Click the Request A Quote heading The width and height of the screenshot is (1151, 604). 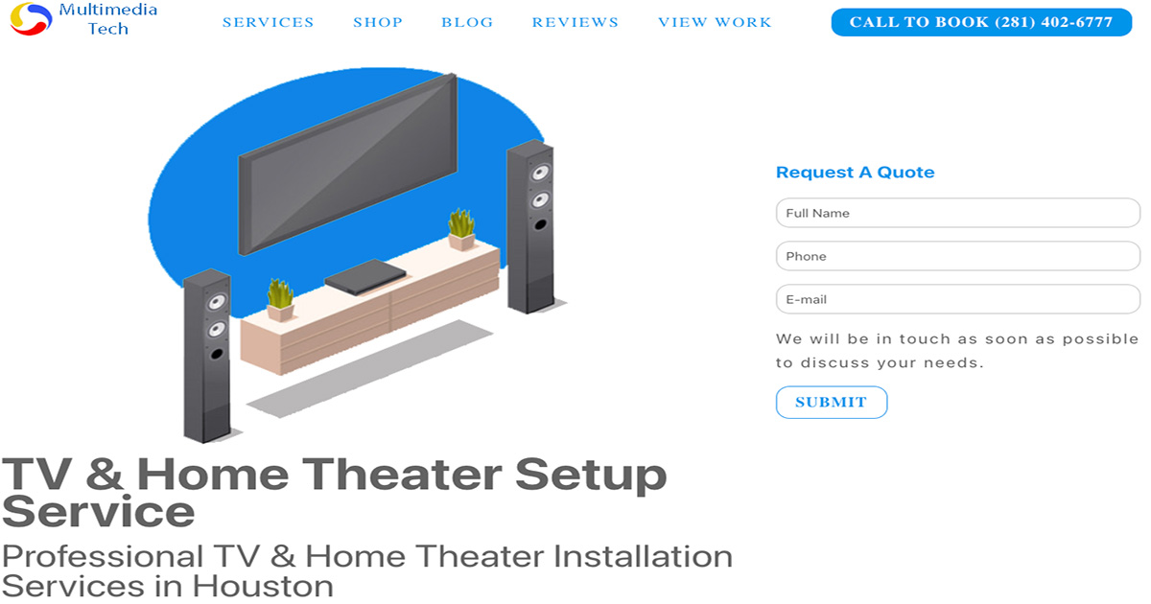(855, 173)
